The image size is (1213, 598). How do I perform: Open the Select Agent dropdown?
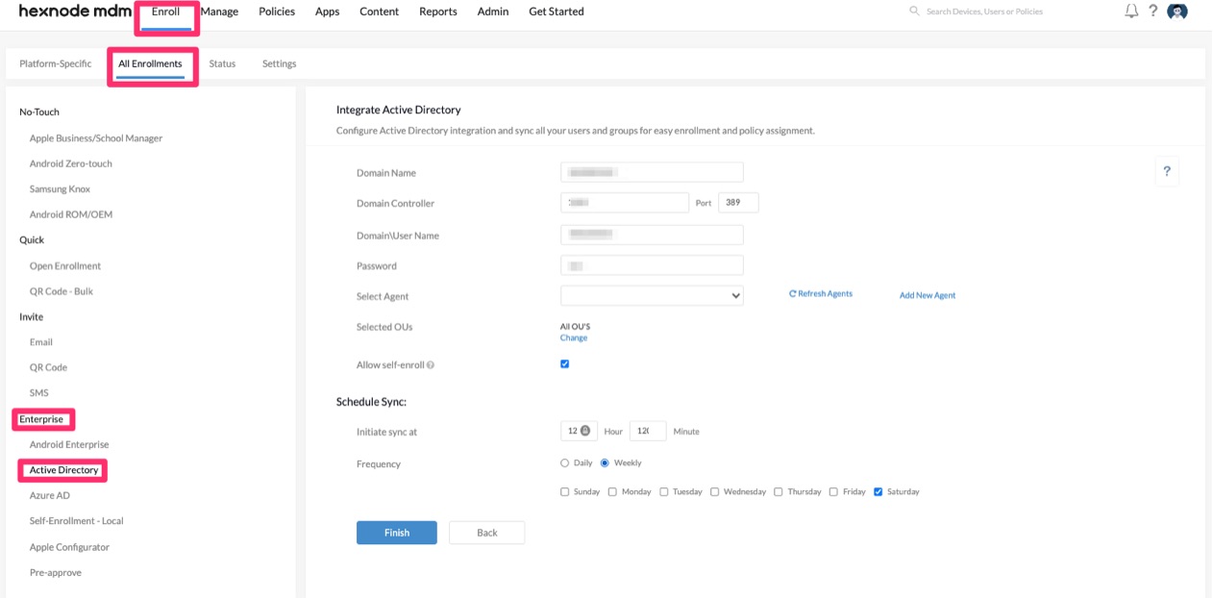coord(652,296)
